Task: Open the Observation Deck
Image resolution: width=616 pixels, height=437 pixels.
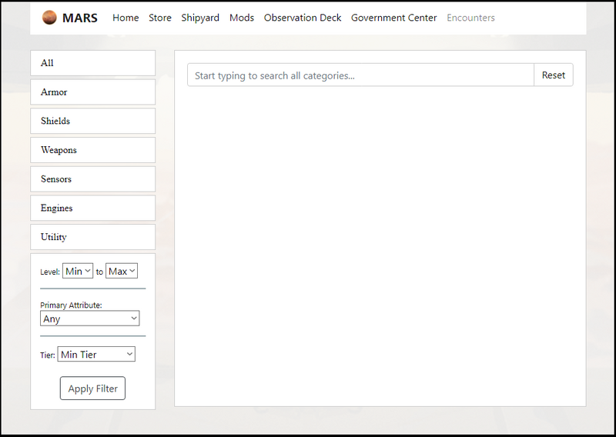Action: point(303,18)
